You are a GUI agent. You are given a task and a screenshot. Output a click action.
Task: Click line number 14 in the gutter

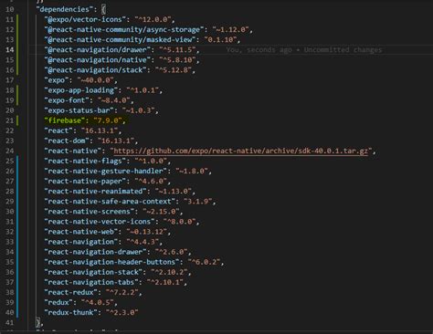(10, 50)
